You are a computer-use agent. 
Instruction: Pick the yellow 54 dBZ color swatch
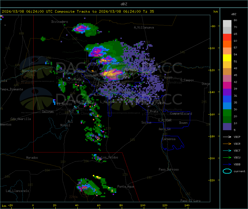coord(227,58)
